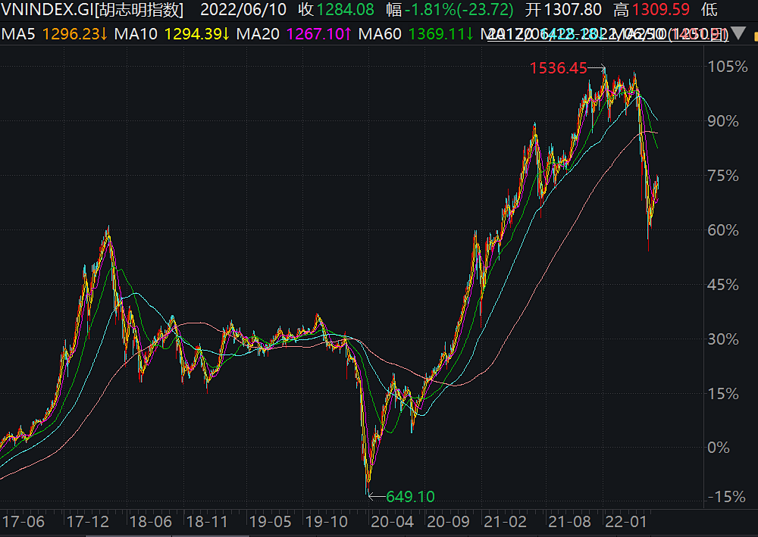Click the 2022/06/10 date in the header
758x537 pixels.
pos(243,10)
